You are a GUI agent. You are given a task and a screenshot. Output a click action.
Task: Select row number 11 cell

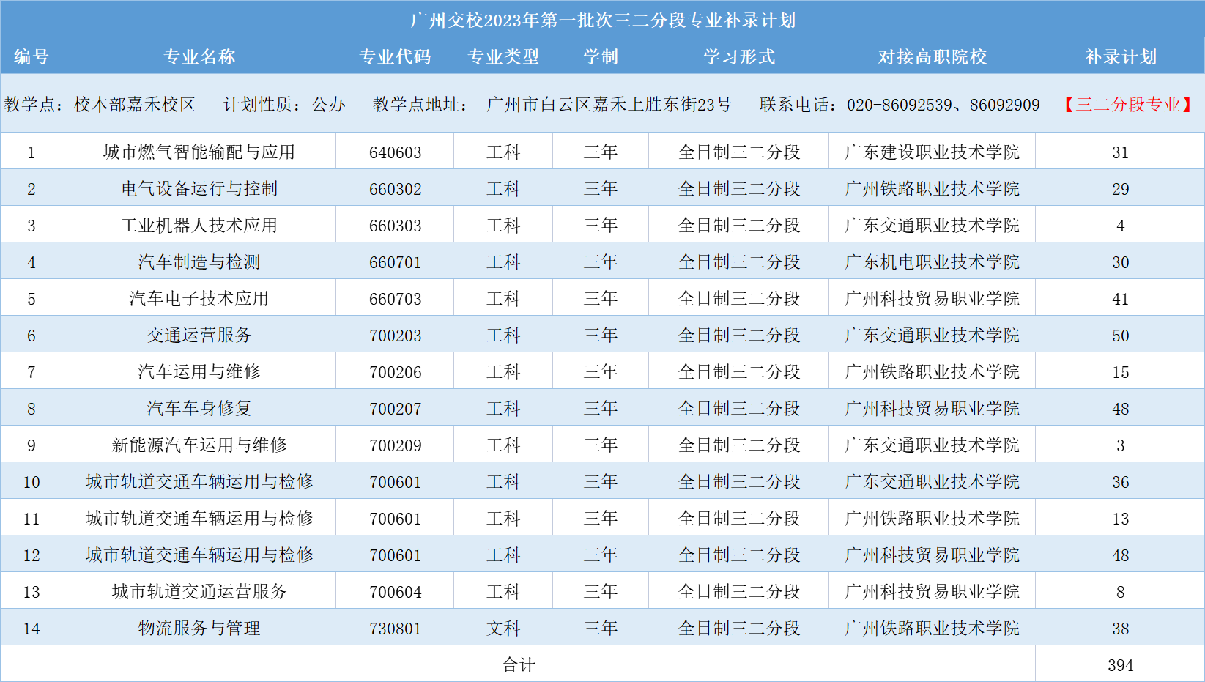(x=31, y=519)
